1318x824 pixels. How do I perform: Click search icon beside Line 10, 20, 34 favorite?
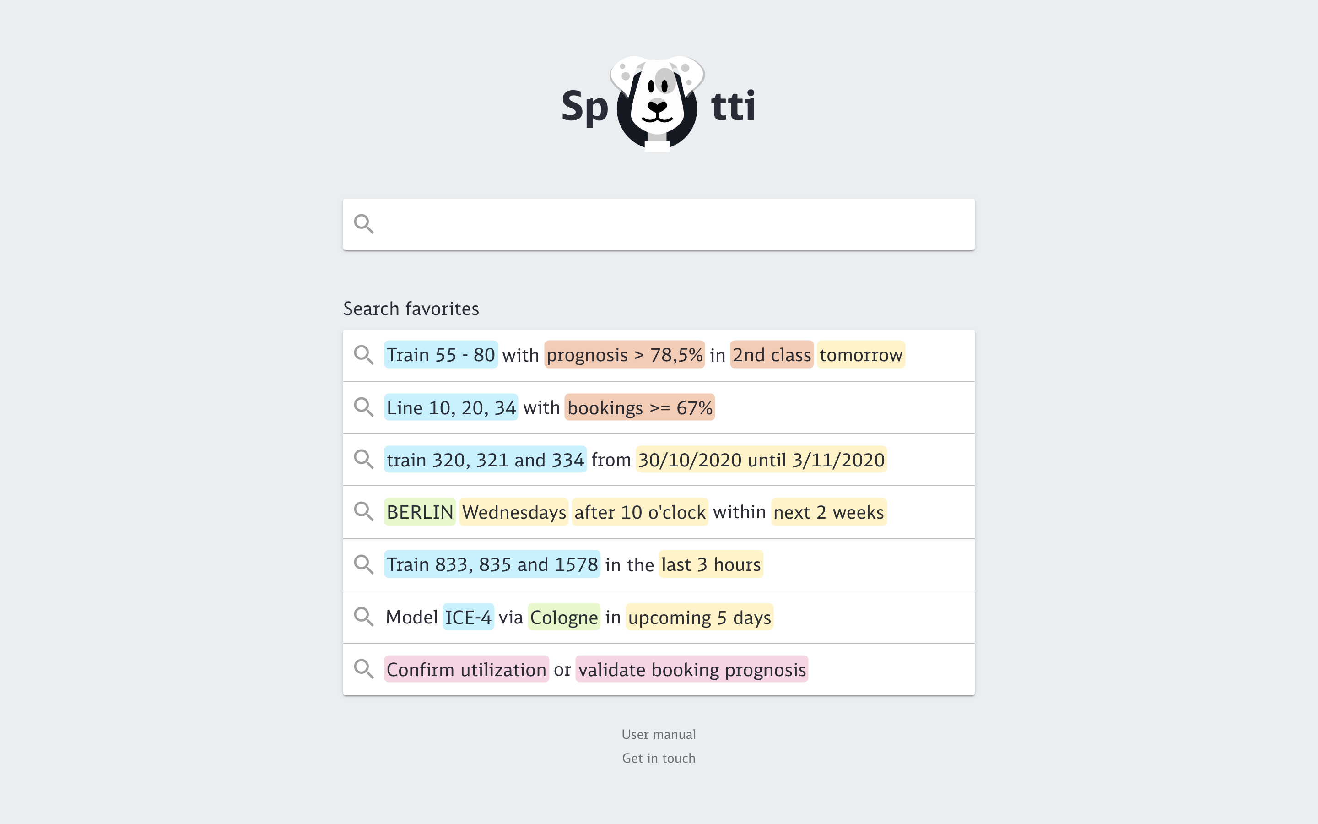click(x=364, y=407)
